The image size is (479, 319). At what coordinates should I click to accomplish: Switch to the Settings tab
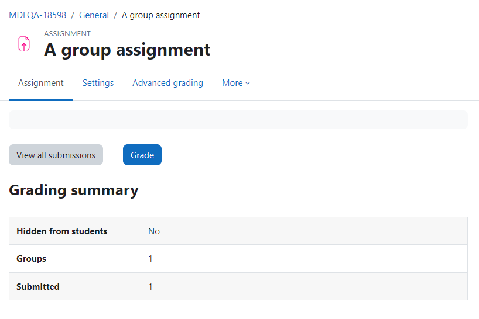(98, 83)
